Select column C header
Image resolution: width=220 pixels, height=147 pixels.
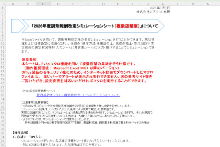(x=43, y=4)
